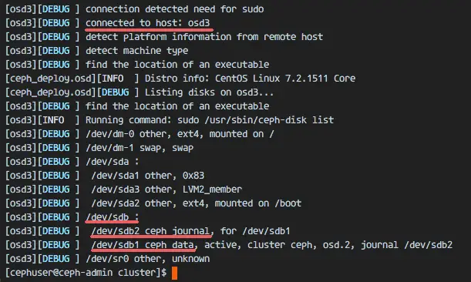Click the cephuser@ceph-admin shell prompt
Image resolution: width=471 pixels, height=282 pixels.
tap(86, 273)
